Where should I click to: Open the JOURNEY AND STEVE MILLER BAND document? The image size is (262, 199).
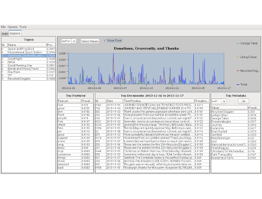pyautogui.click(x=152, y=108)
